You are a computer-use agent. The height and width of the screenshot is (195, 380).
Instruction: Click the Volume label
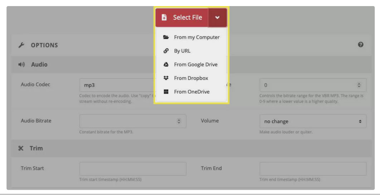(x=210, y=121)
